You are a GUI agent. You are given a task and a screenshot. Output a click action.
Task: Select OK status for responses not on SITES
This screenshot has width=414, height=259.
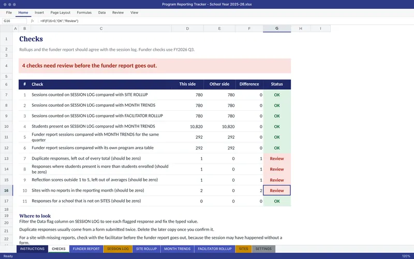pyautogui.click(x=277, y=201)
